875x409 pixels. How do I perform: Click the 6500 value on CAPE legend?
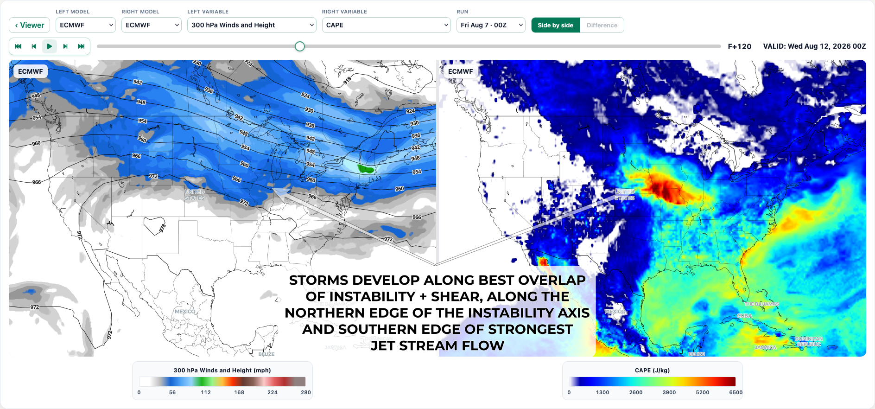click(x=736, y=392)
